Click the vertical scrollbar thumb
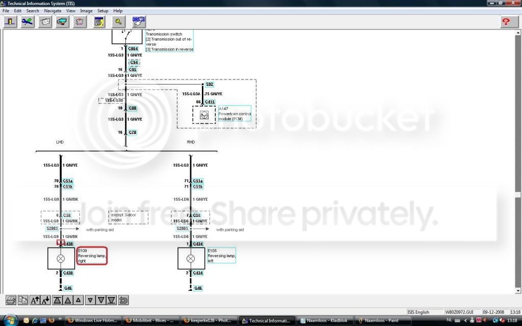Screen dimensions: 522x326 tap(518, 195)
